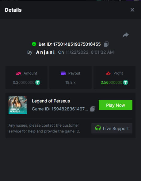The height and width of the screenshot is (181, 141).
Task: Select the Bet ID number text
Action: [77, 44]
